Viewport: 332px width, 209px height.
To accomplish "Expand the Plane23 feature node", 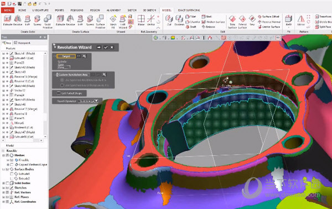I will [3, 63].
